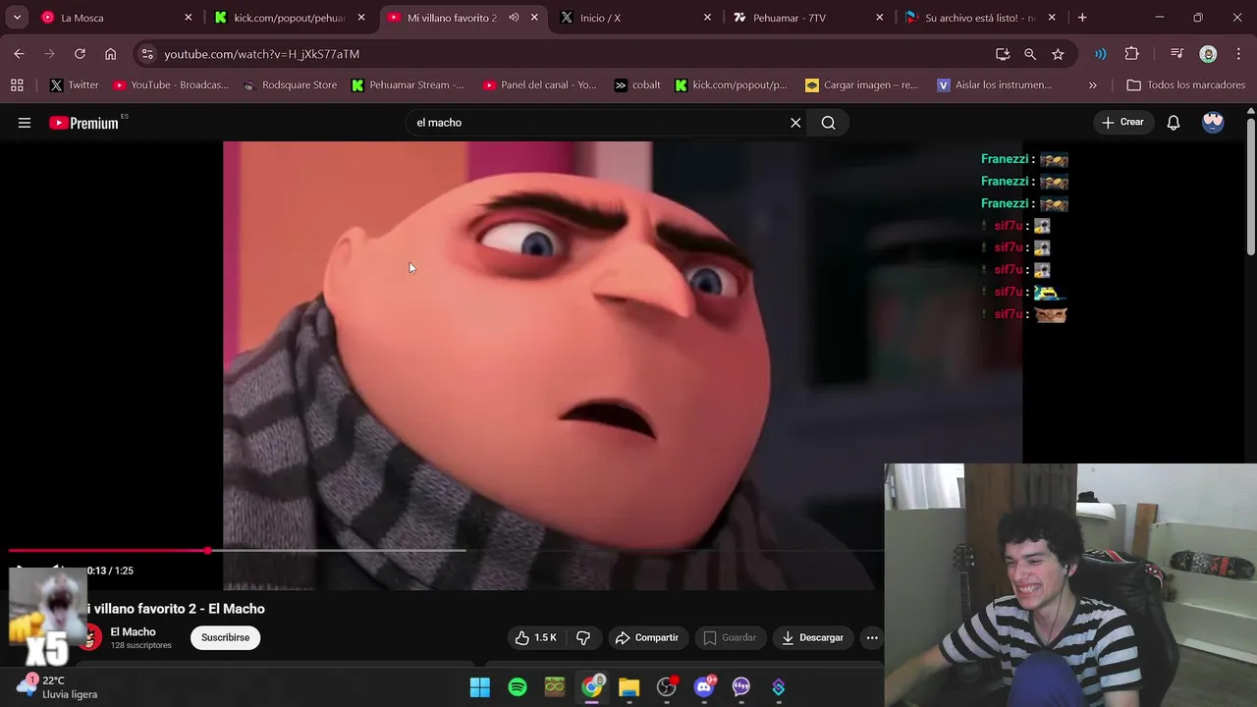1257x707 pixels.
Task: Open El Macho channel name link
Action: [x=133, y=632]
